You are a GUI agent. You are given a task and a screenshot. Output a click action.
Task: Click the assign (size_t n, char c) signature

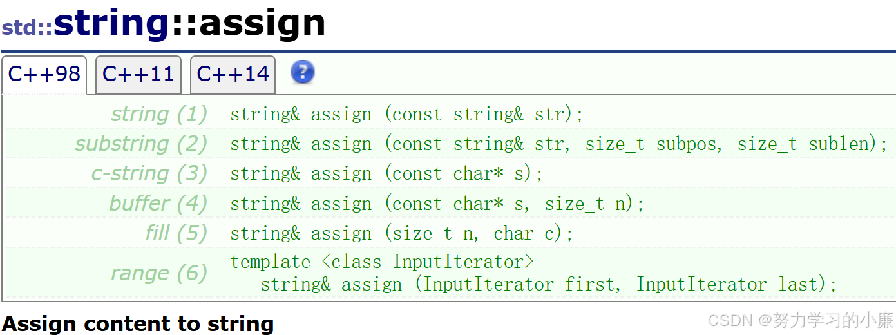tap(401, 233)
